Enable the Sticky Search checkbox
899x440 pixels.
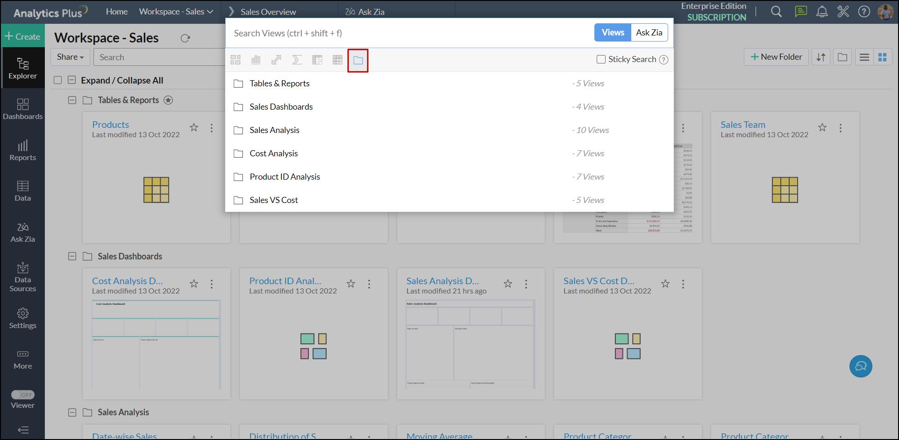601,59
